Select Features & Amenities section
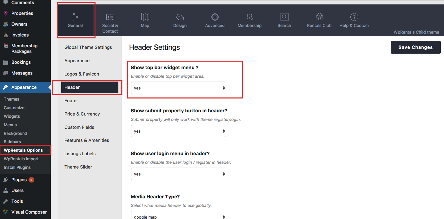Viewport: 444px width, 219px height. tap(87, 140)
